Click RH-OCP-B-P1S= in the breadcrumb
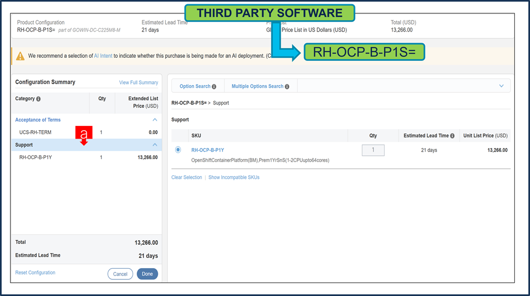Image resolution: width=530 pixels, height=296 pixels. tap(189, 103)
